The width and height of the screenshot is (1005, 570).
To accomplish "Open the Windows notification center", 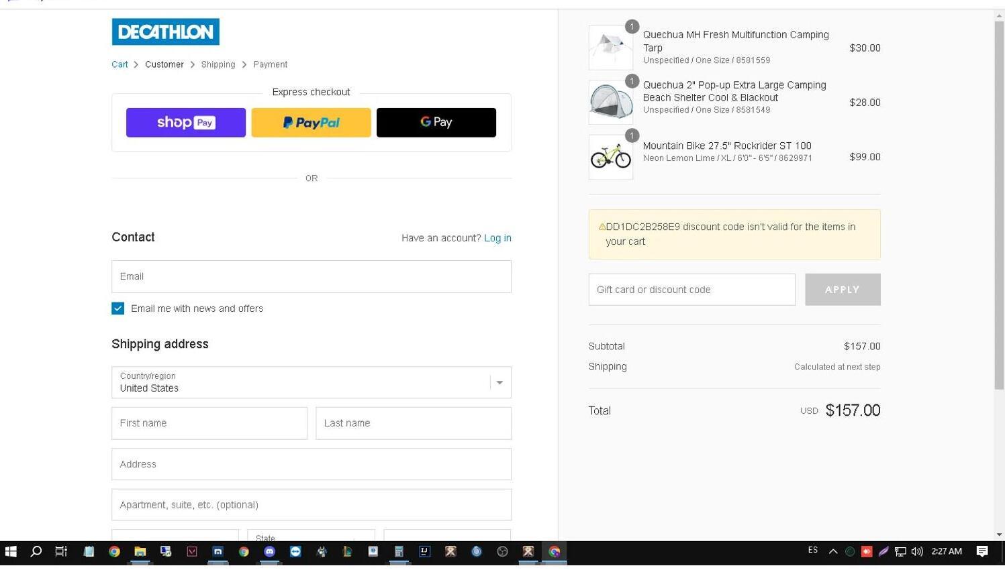I will [982, 551].
